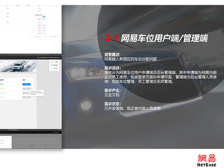This screenshot has height=168, width=224.
Task: Click the slide title 网易车位用户端/管理端
Action: [x=164, y=38]
